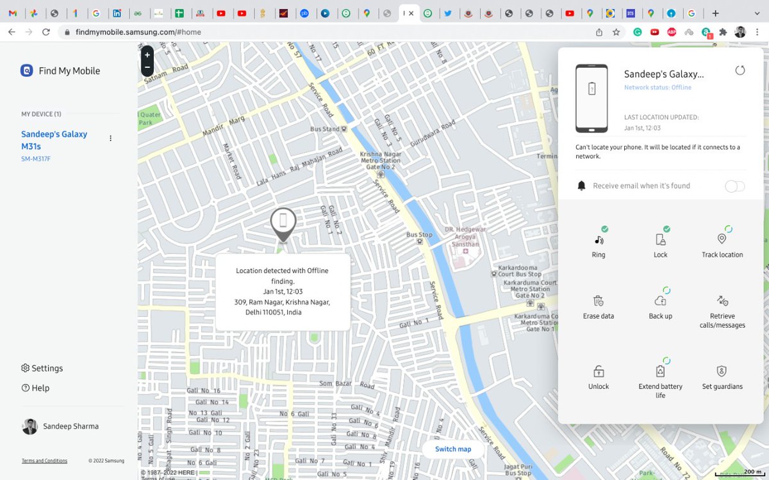Open a new browser tab
Viewport: 769px width, 480px height.
[x=715, y=13]
